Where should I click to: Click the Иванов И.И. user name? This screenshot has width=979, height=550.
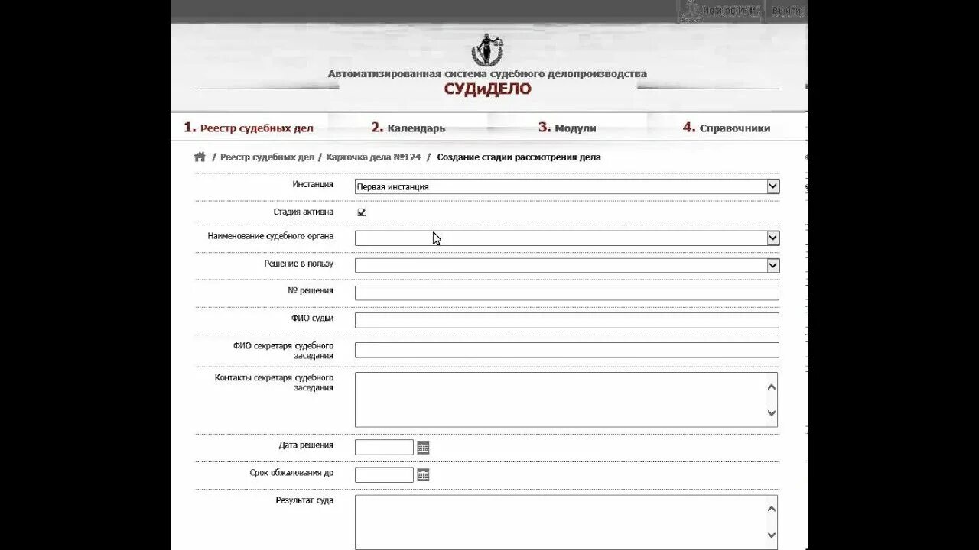730,11
